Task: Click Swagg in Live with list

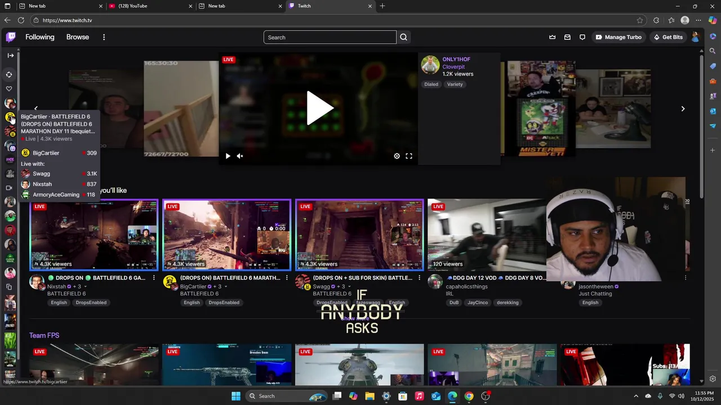Action: coord(59,174)
